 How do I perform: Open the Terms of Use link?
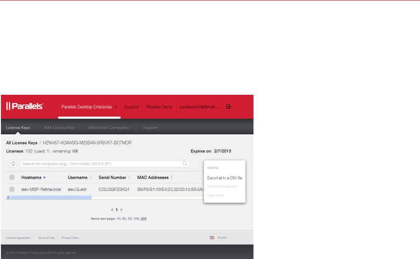click(x=46, y=238)
